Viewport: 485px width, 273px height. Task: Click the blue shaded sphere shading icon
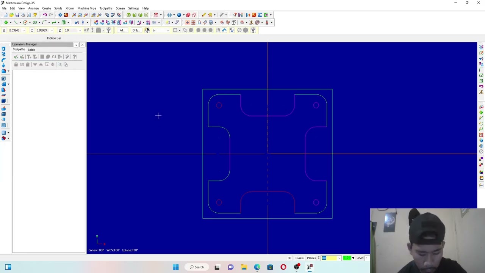coord(179,15)
